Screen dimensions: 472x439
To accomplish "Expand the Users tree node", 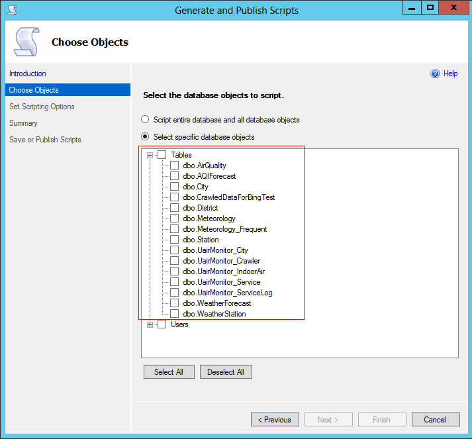I will point(150,324).
